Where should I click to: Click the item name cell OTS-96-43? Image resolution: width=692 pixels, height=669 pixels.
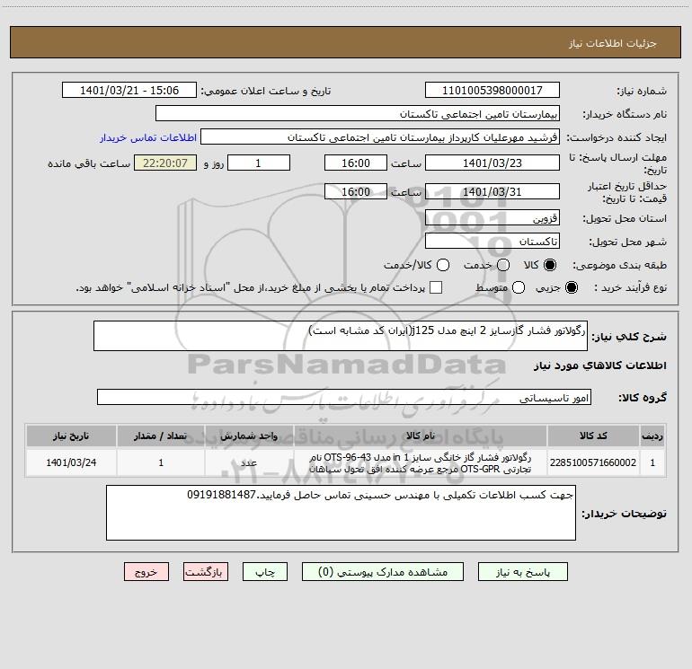click(421, 462)
